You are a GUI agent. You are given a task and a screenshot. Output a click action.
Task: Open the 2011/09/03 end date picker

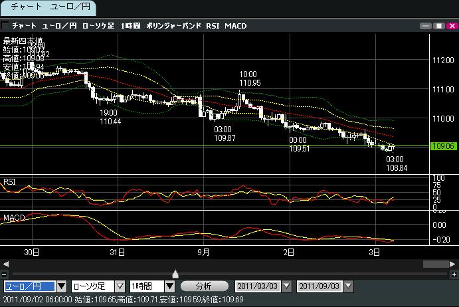coord(347,286)
